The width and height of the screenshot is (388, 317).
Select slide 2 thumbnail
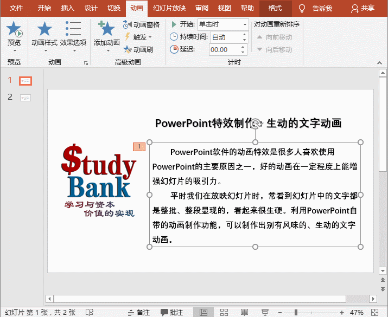pyautogui.click(x=26, y=98)
